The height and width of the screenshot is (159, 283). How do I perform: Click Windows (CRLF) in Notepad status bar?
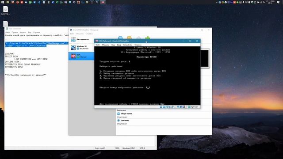coord(129,148)
